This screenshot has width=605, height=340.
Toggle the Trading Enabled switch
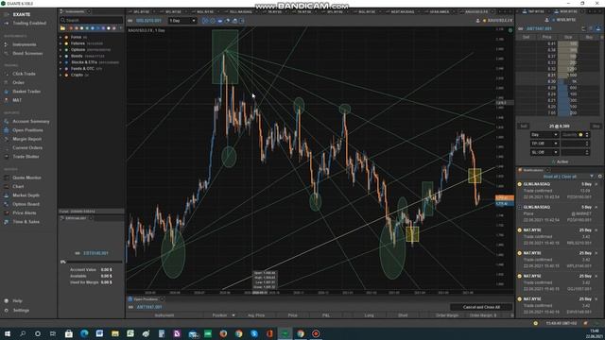click(x=7, y=24)
